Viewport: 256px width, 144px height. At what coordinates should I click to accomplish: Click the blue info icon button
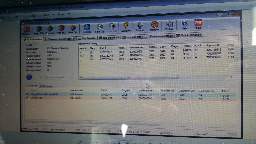click(29, 77)
